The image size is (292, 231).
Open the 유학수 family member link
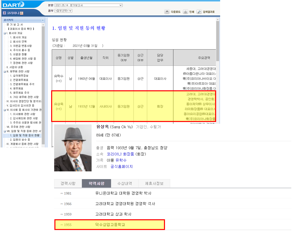(x=121, y=160)
